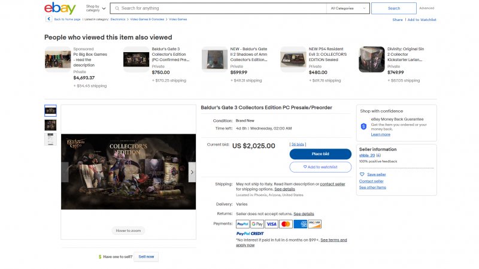The width and height of the screenshot is (479, 269).
Task: Open Divinity Original Sin 2 thumbnail
Action: [x=372, y=59]
